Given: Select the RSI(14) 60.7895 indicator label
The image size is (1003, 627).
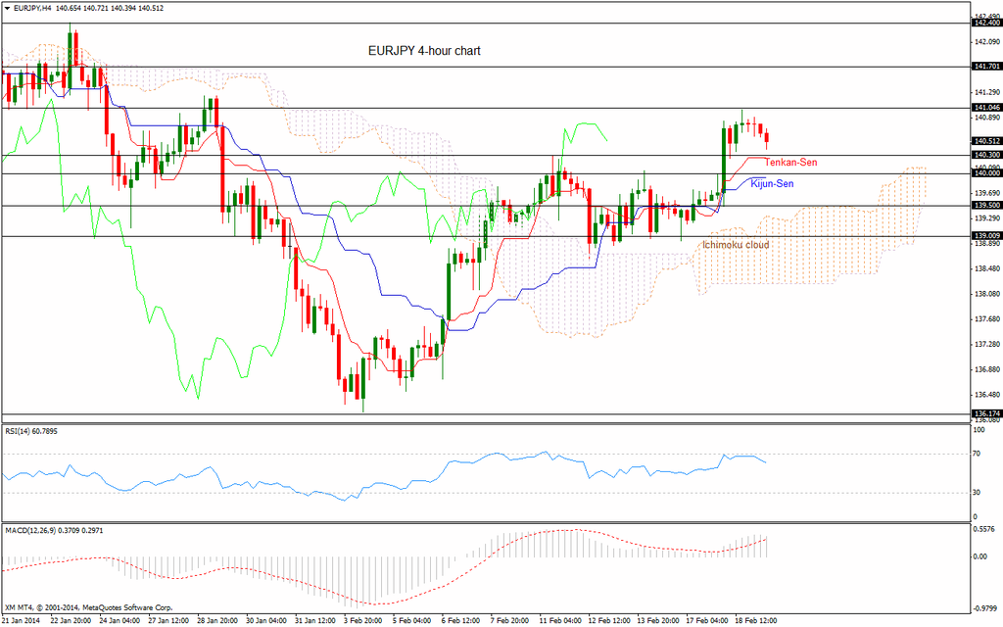Looking at the screenshot, I should coord(31,432).
